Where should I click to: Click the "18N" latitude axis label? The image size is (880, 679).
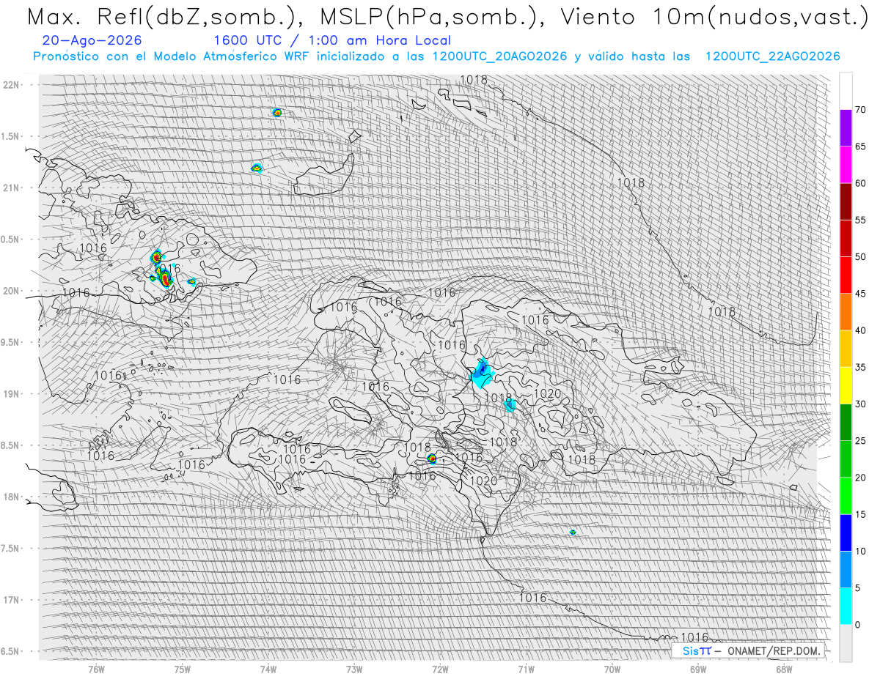(x=11, y=497)
